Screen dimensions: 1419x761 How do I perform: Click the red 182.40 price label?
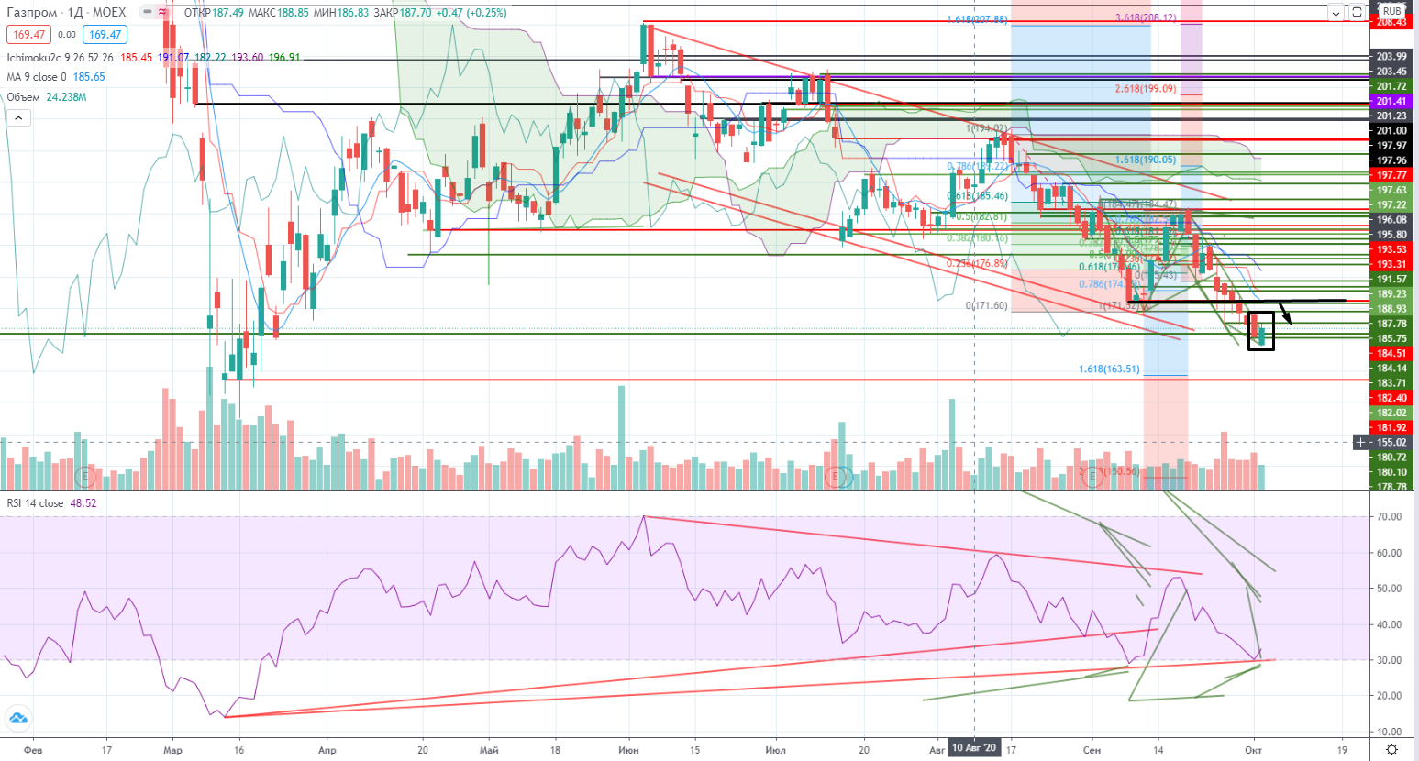pos(1391,398)
